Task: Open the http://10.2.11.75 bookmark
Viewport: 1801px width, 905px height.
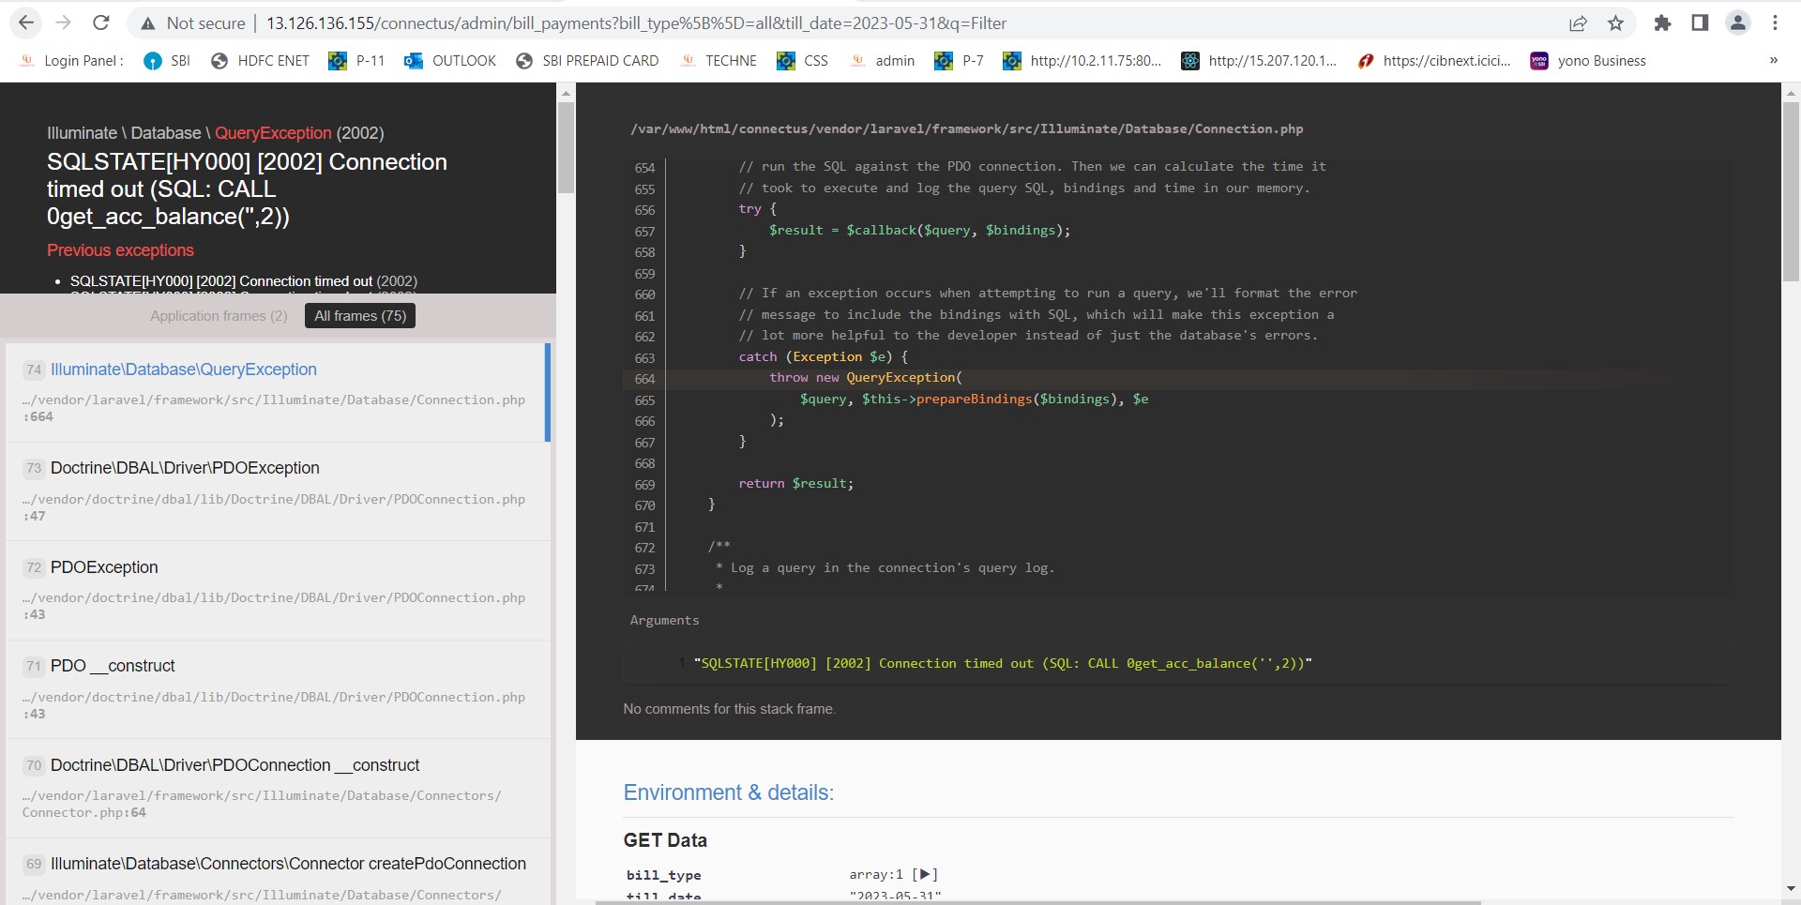Action: tap(1082, 61)
